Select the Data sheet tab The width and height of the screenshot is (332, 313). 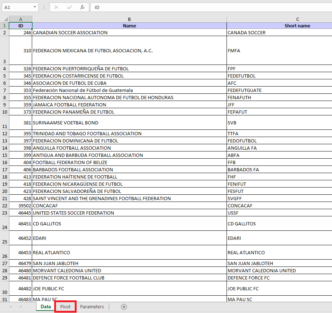coord(46,307)
